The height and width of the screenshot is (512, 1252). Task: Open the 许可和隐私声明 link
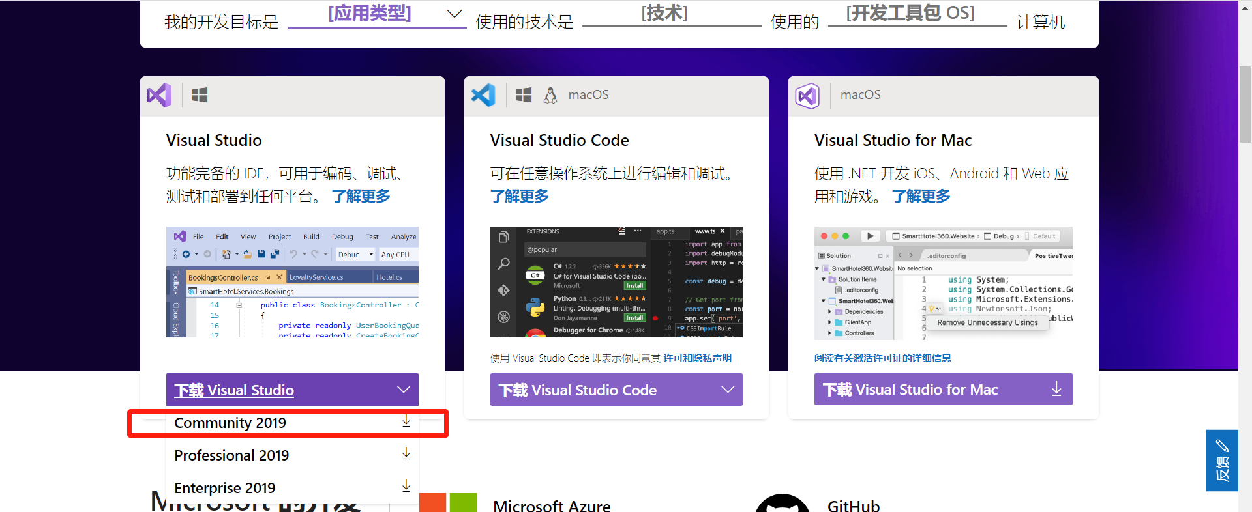tap(698, 358)
